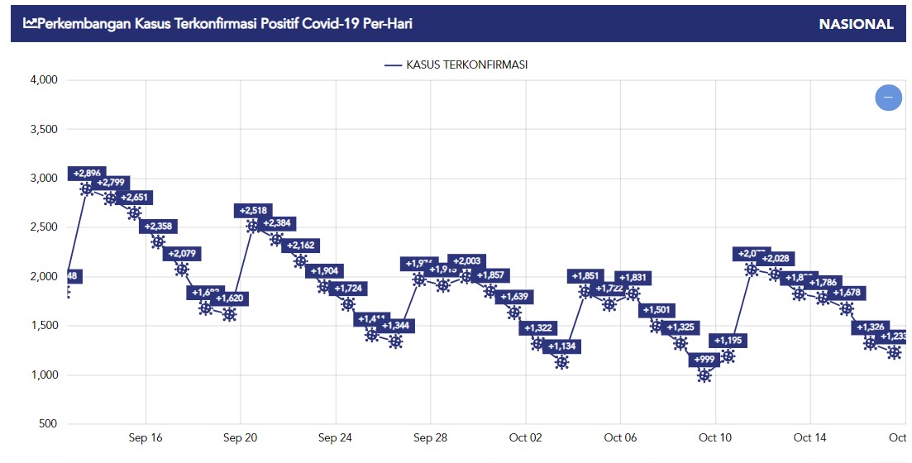912x463 pixels.
Task: Click the Oct 06 date axis label
Action: 620,438
